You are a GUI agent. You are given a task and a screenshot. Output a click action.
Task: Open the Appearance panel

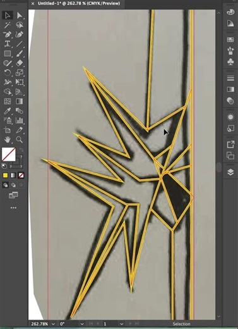(x=230, y=117)
